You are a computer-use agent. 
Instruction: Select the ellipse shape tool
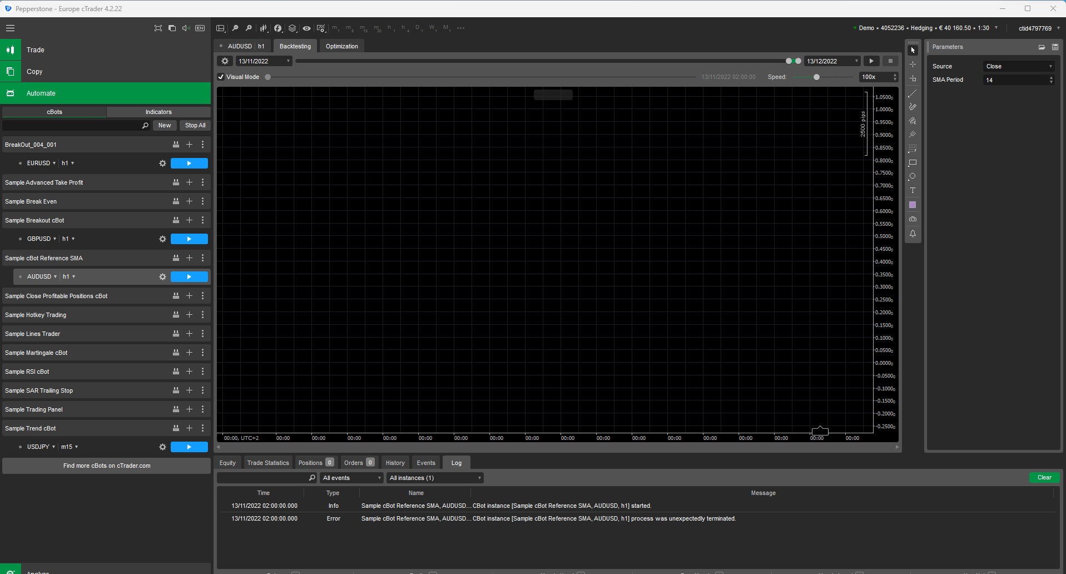[x=913, y=177]
